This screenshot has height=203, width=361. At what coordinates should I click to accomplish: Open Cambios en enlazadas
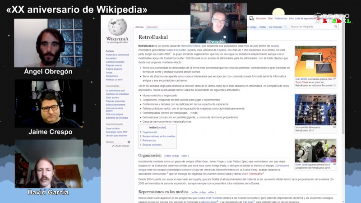click(117, 94)
